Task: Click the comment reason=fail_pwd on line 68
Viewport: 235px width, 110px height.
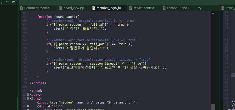Action: pos(92,40)
